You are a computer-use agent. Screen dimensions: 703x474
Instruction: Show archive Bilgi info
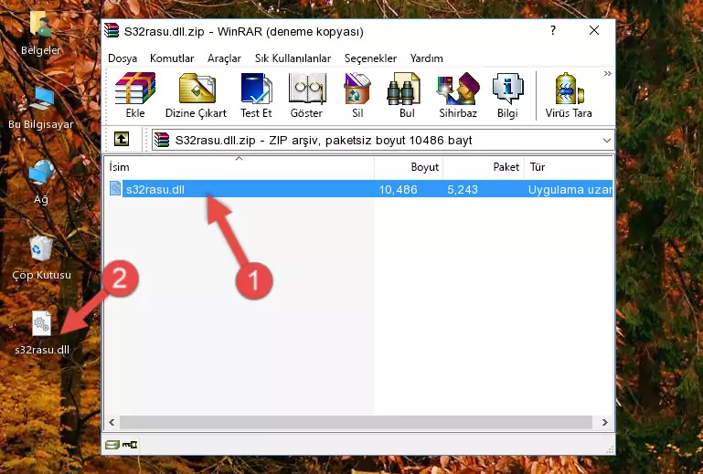[x=507, y=95]
